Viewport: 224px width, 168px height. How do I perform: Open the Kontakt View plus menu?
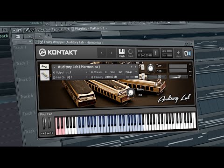178,53
